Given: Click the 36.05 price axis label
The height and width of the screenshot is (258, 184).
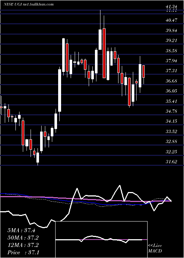Looking at the screenshot, I should pyautogui.click(x=171, y=91).
